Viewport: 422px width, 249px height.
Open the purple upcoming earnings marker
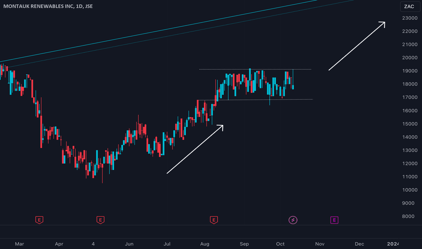coord(334,220)
